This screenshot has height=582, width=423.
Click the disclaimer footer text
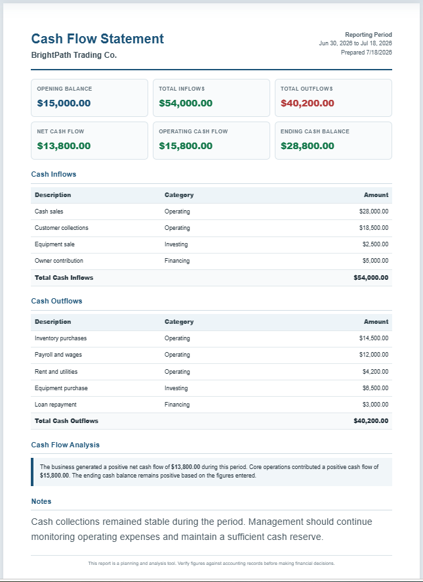pyautogui.click(x=211, y=564)
